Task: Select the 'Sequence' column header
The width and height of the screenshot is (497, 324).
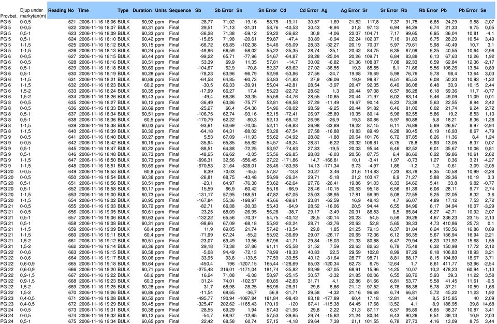Action: (x=180, y=10)
